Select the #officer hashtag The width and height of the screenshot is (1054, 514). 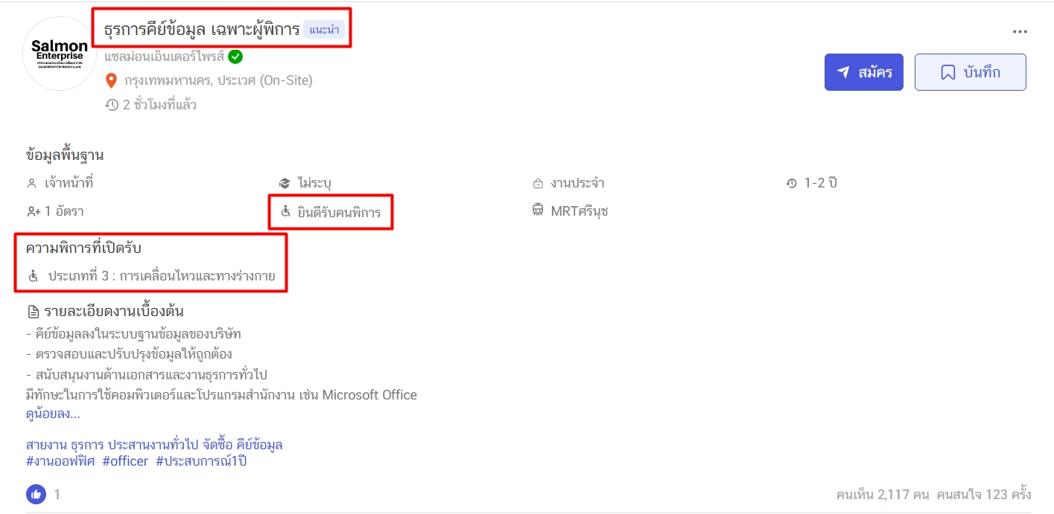coord(125,461)
